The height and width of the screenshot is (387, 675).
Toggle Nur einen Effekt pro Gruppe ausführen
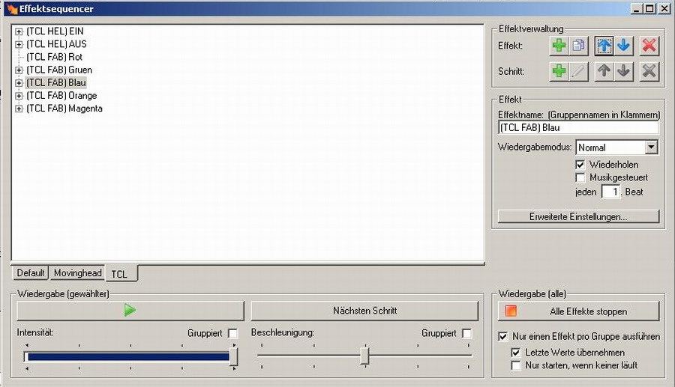click(x=503, y=337)
